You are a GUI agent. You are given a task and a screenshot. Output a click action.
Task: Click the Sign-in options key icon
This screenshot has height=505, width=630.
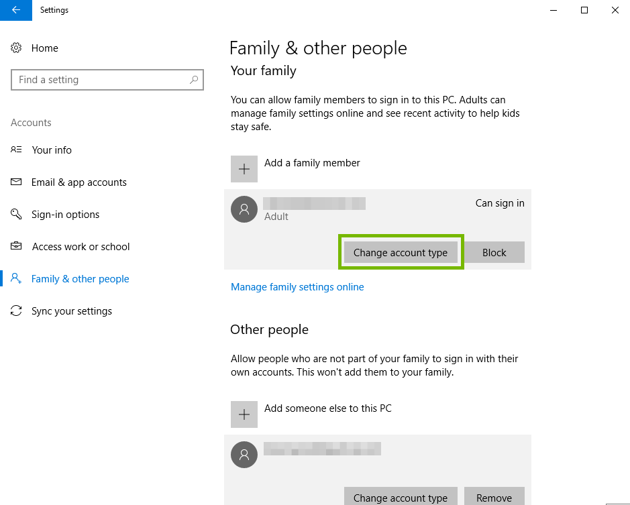(x=17, y=214)
